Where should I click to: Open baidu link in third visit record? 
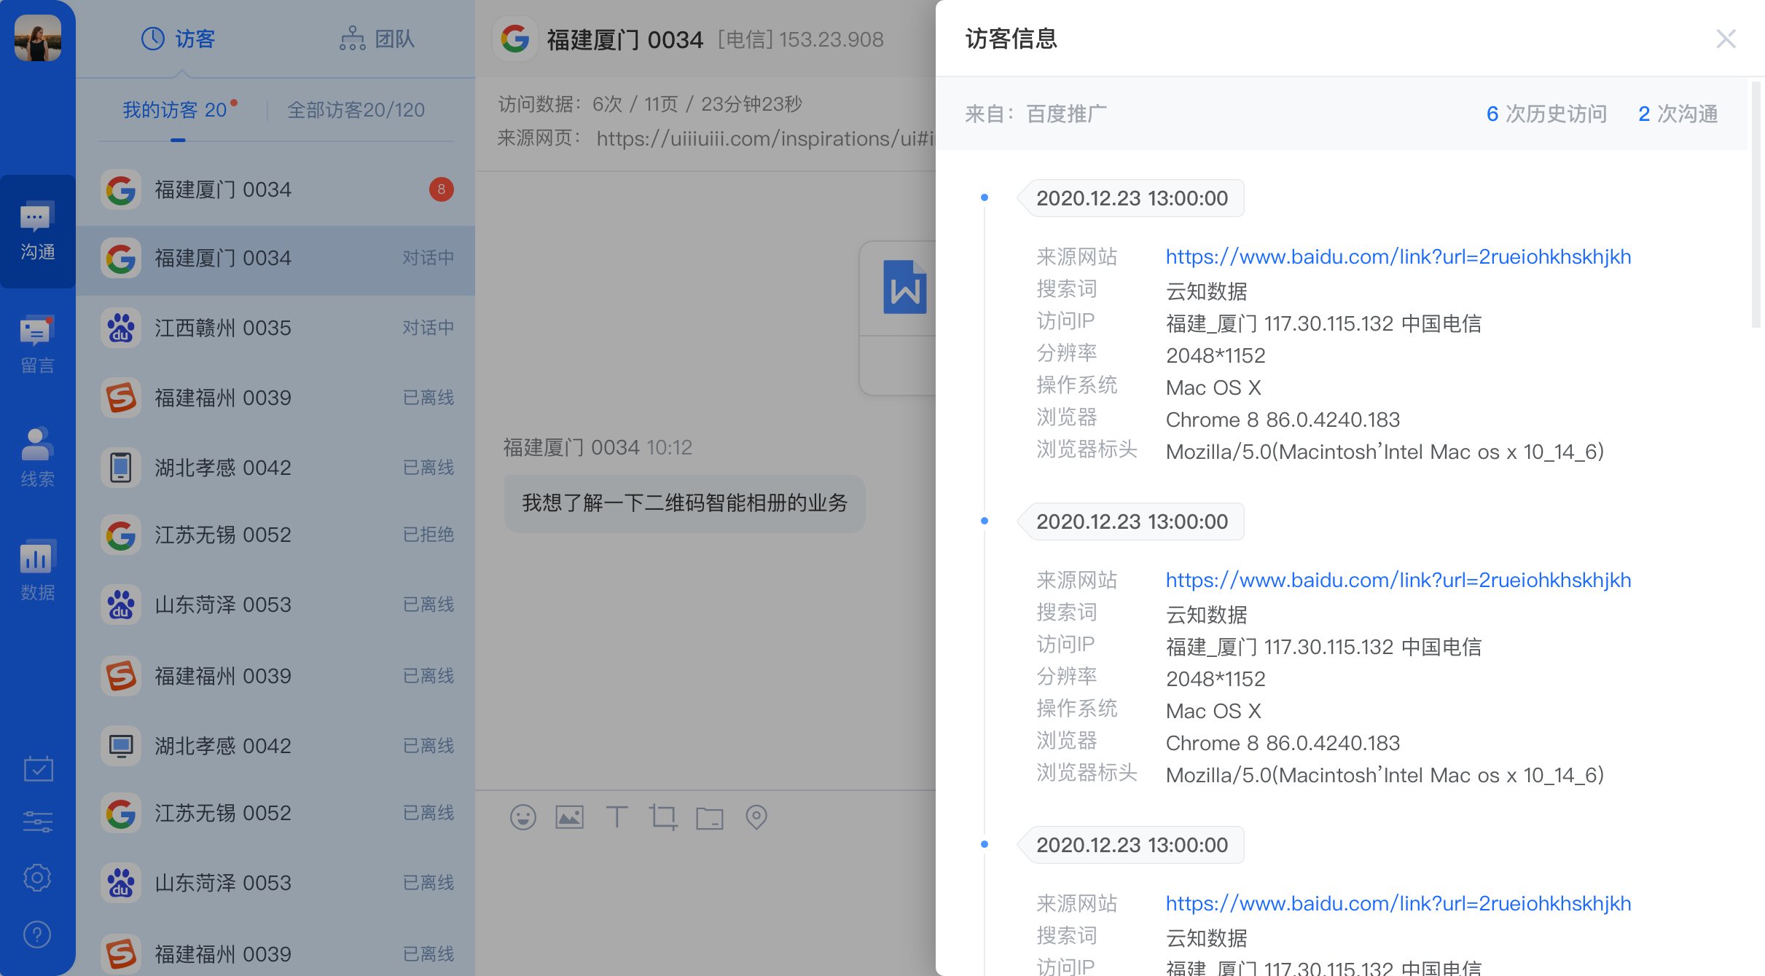pyautogui.click(x=1398, y=904)
